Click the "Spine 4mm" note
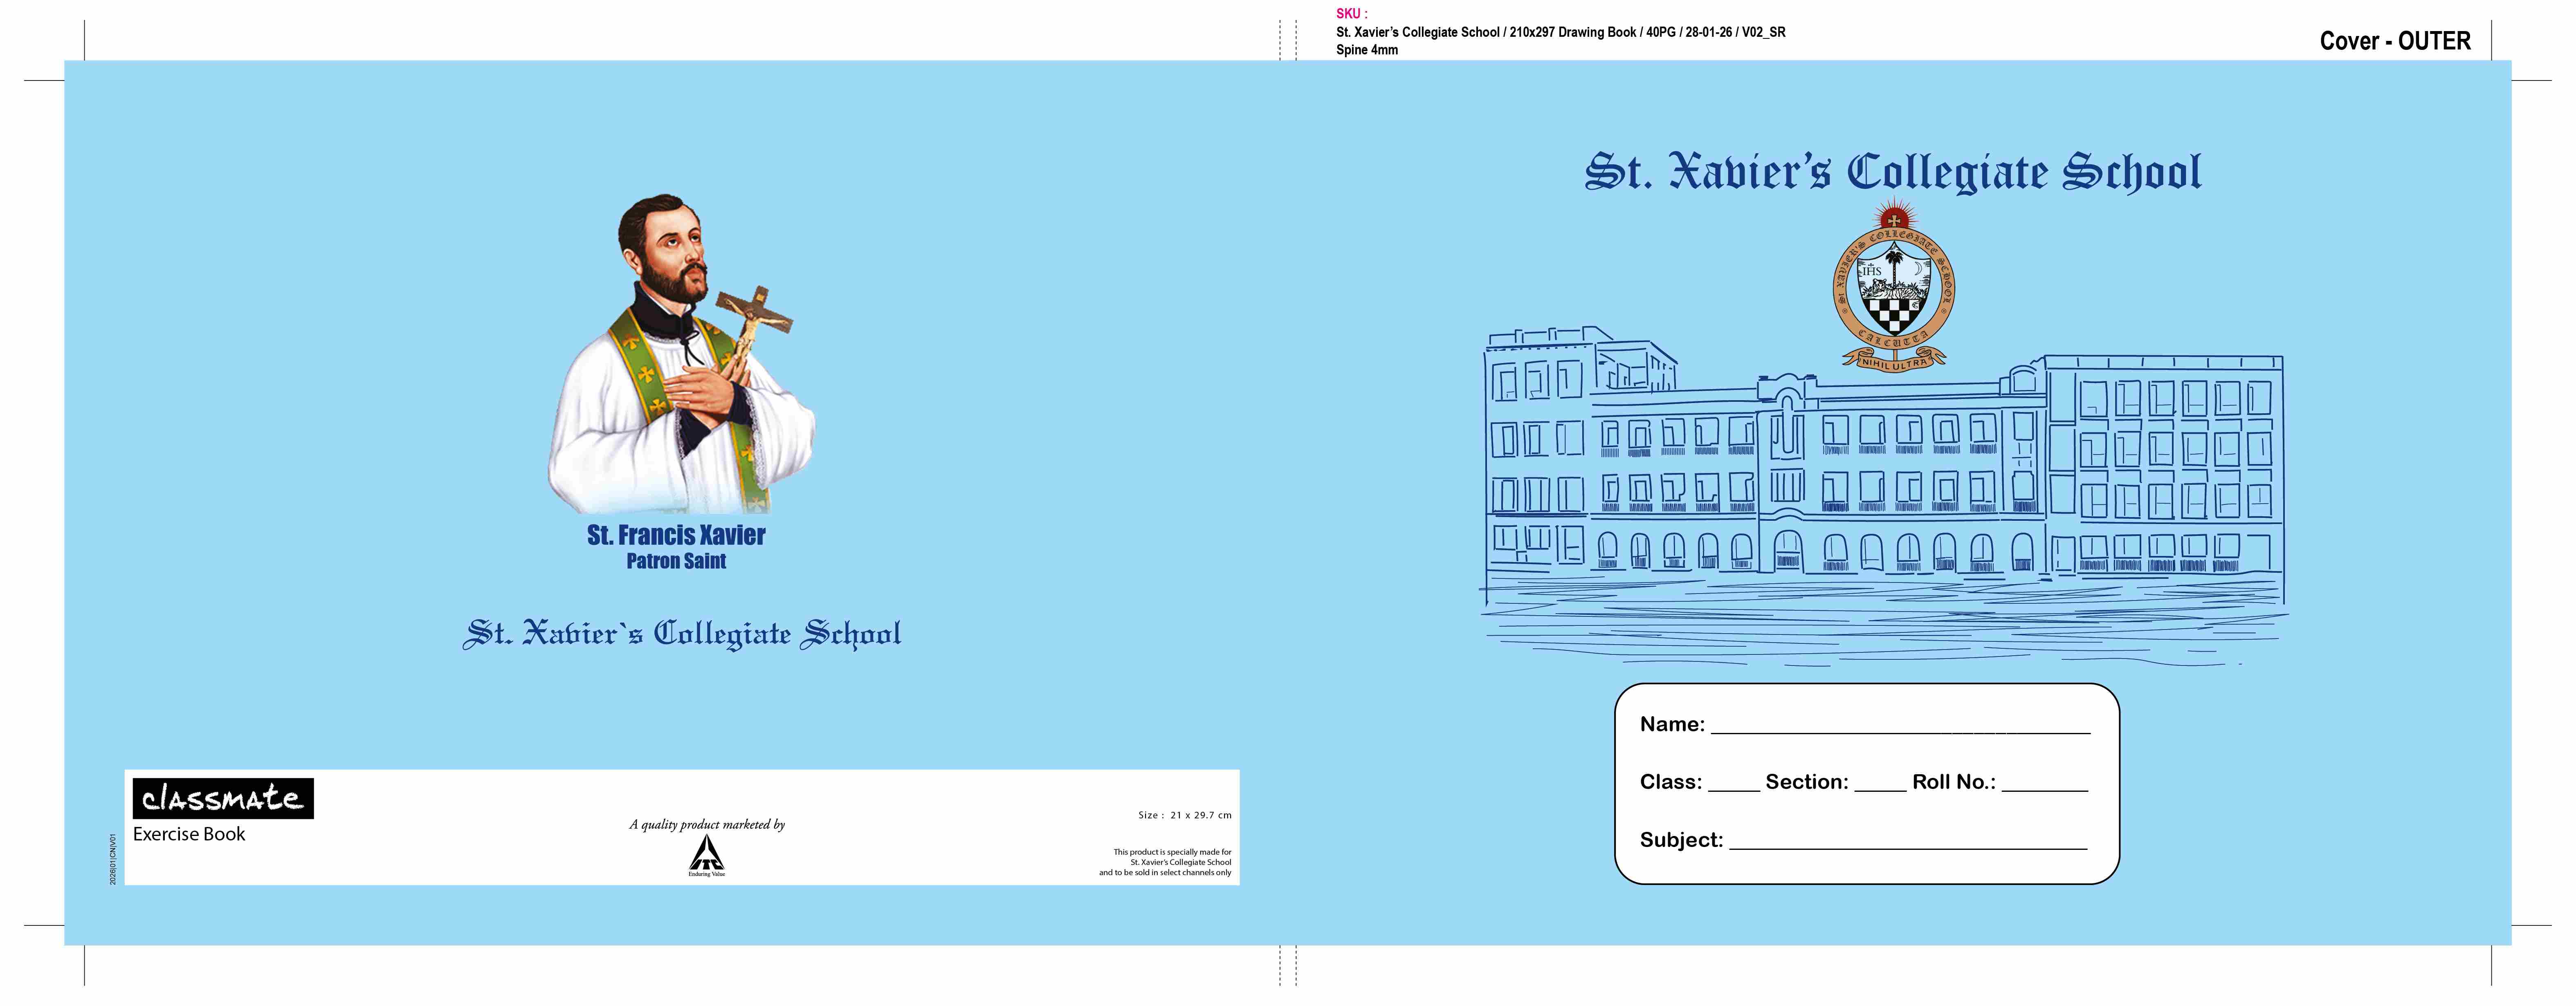 (1367, 50)
